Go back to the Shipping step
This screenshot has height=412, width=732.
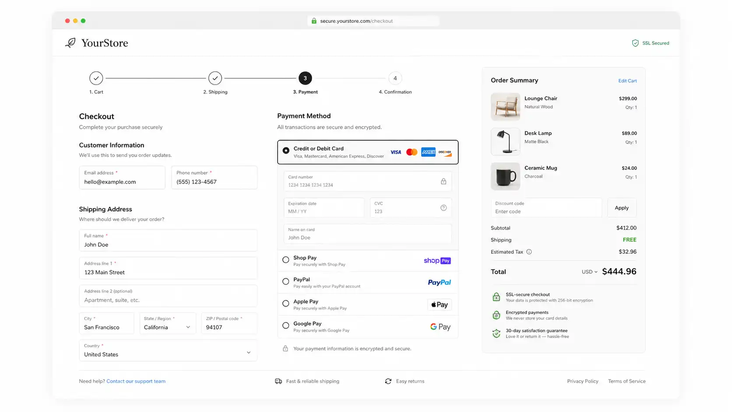pos(215,78)
